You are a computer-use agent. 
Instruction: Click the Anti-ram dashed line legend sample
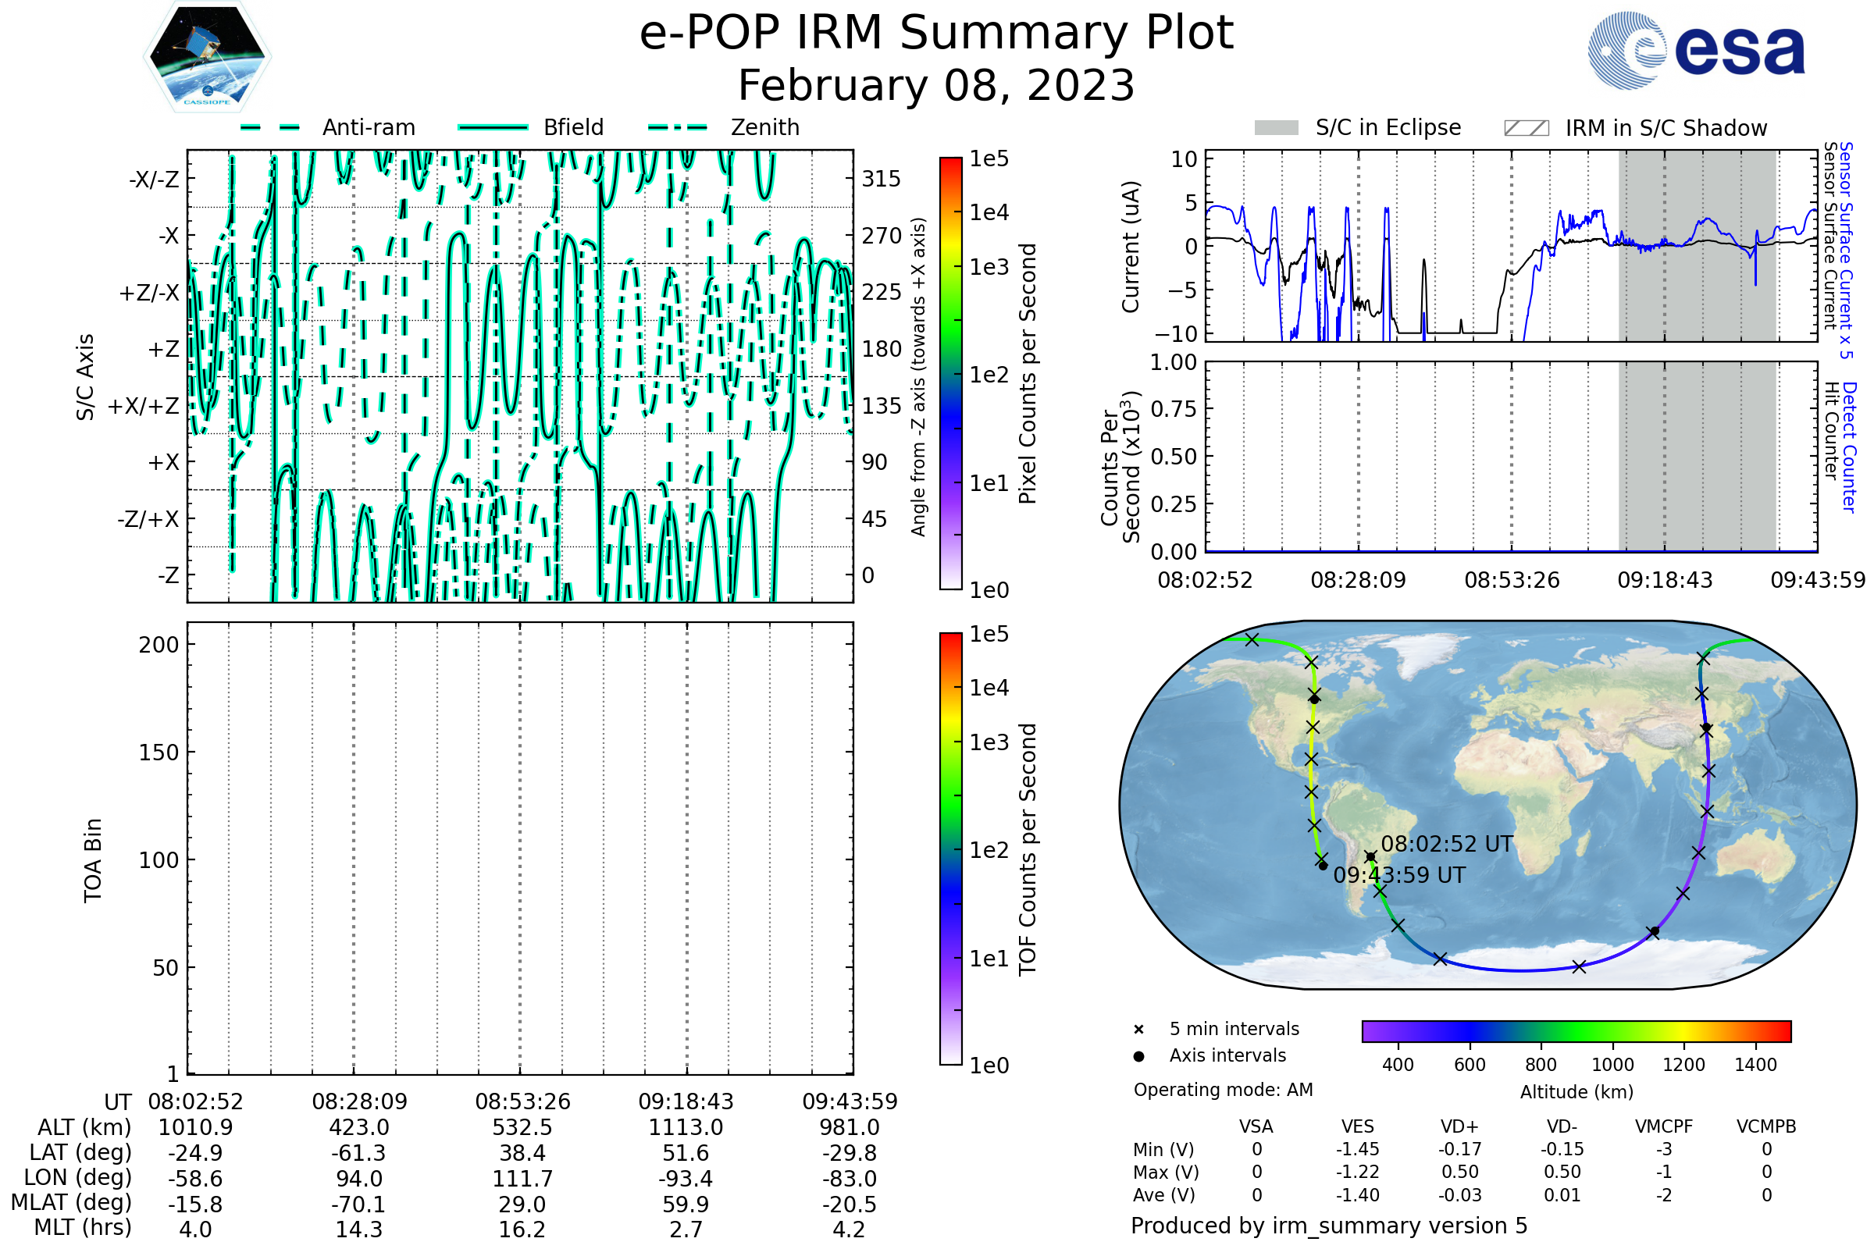click(270, 127)
